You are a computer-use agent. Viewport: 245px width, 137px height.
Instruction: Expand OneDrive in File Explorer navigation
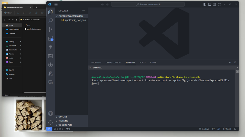[4, 34]
